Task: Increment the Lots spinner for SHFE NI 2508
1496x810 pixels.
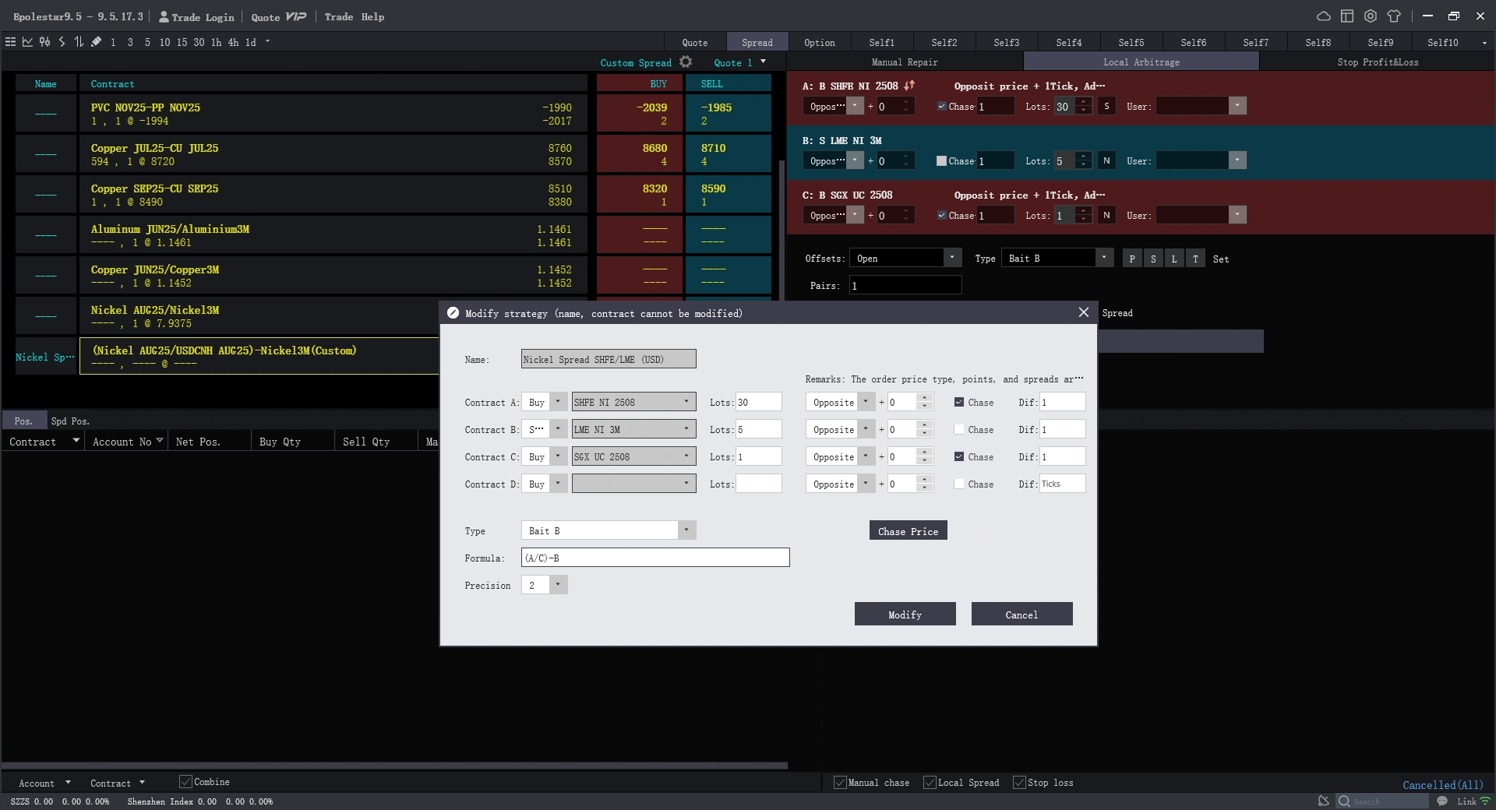Action: click(x=1083, y=102)
